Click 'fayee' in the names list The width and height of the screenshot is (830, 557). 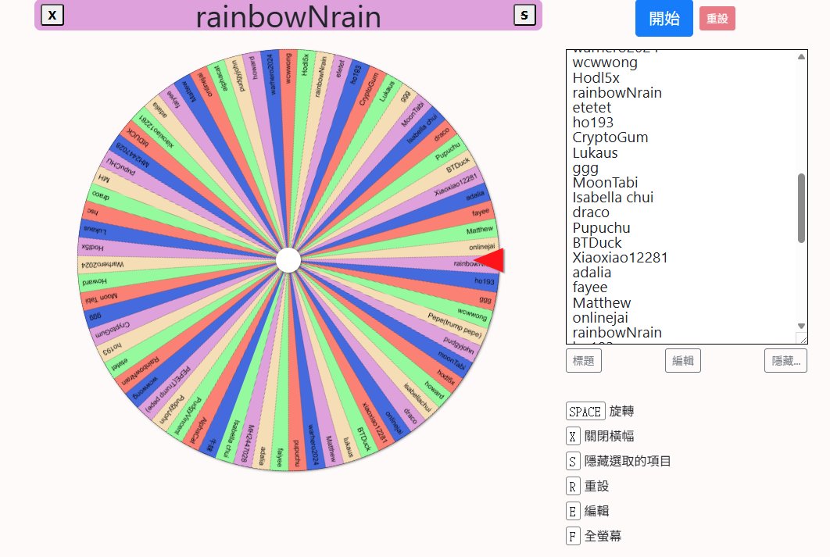tap(590, 287)
